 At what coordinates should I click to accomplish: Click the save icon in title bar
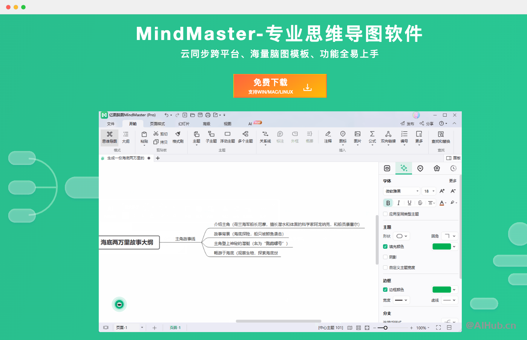pyautogui.click(x=200, y=115)
